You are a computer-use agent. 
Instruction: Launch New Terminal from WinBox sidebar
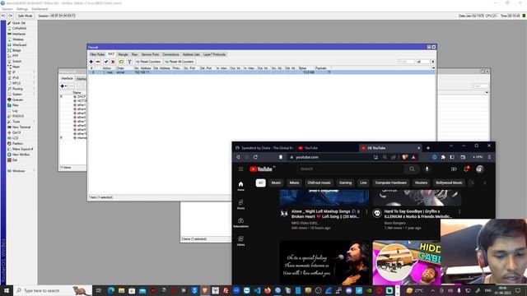click(x=21, y=127)
